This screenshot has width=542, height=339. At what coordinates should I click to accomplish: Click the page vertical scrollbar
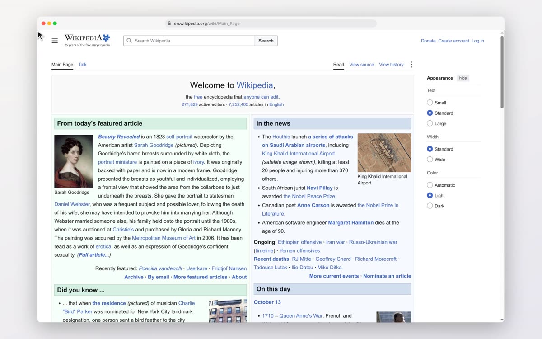click(502, 72)
